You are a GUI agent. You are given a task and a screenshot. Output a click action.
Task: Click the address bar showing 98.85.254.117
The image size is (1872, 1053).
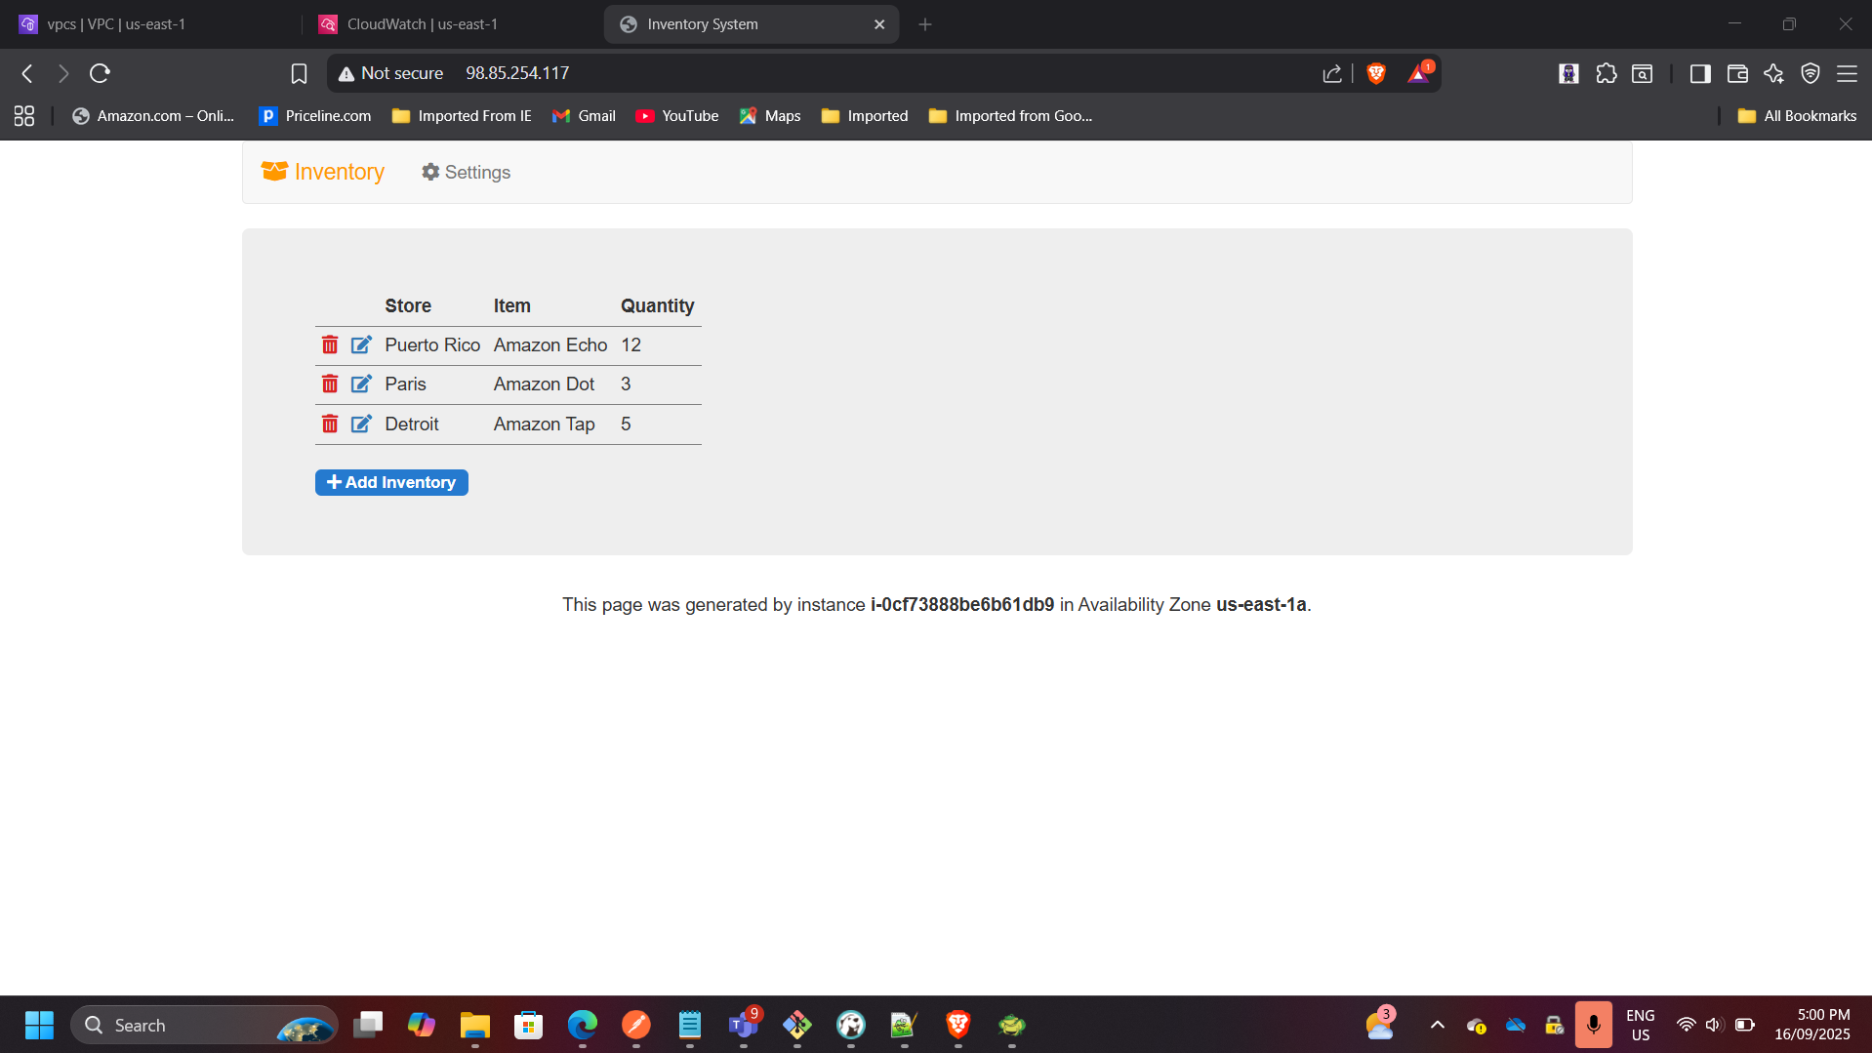point(781,73)
